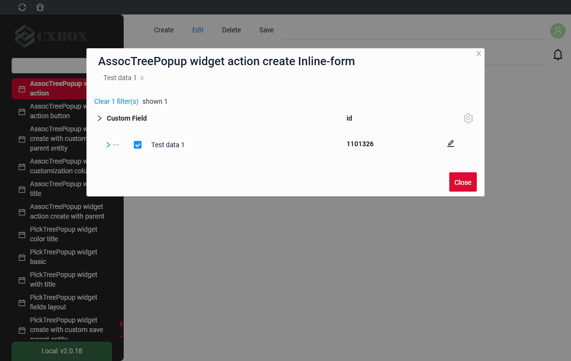Click the sidebar scrollbar thumb
The width and height of the screenshot is (571, 361).
121,324
